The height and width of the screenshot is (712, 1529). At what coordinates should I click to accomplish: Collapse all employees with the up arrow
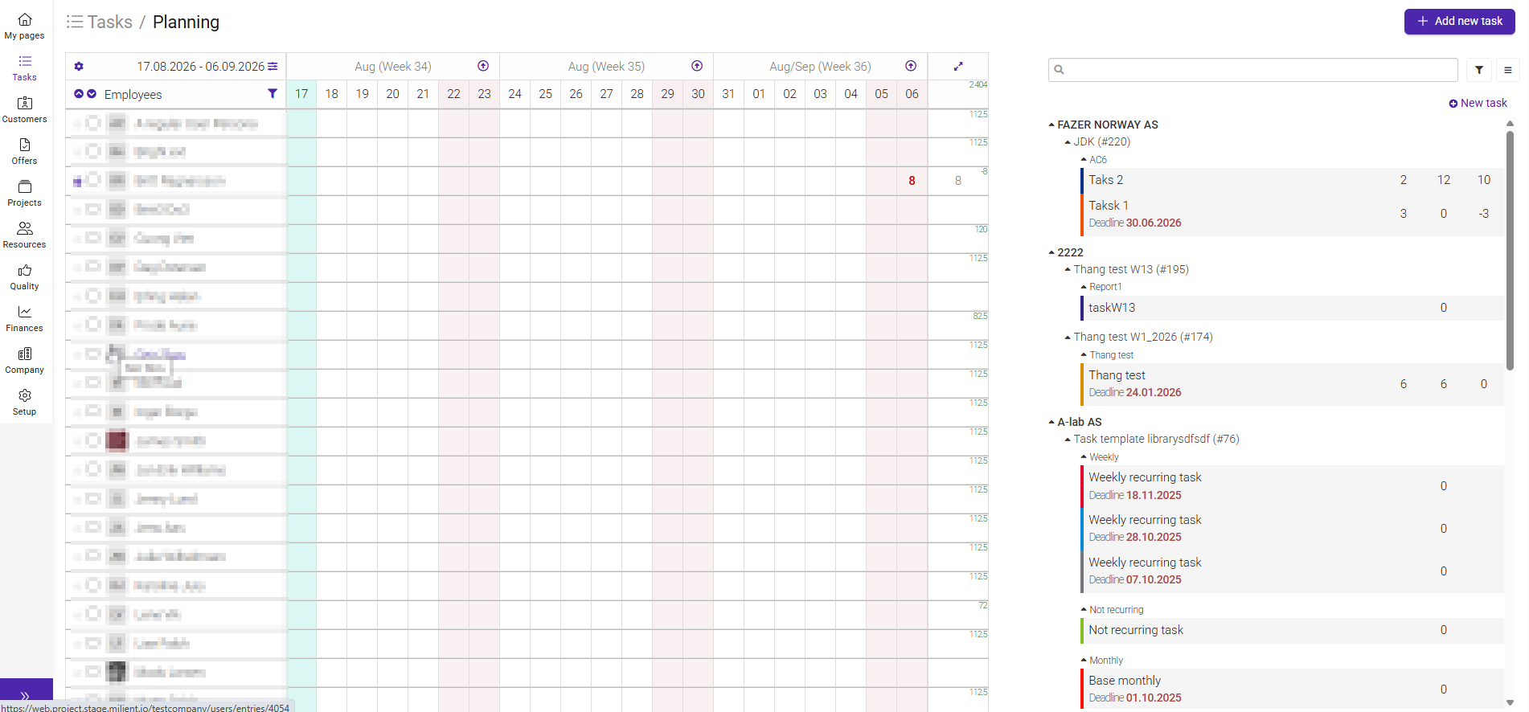click(x=79, y=94)
